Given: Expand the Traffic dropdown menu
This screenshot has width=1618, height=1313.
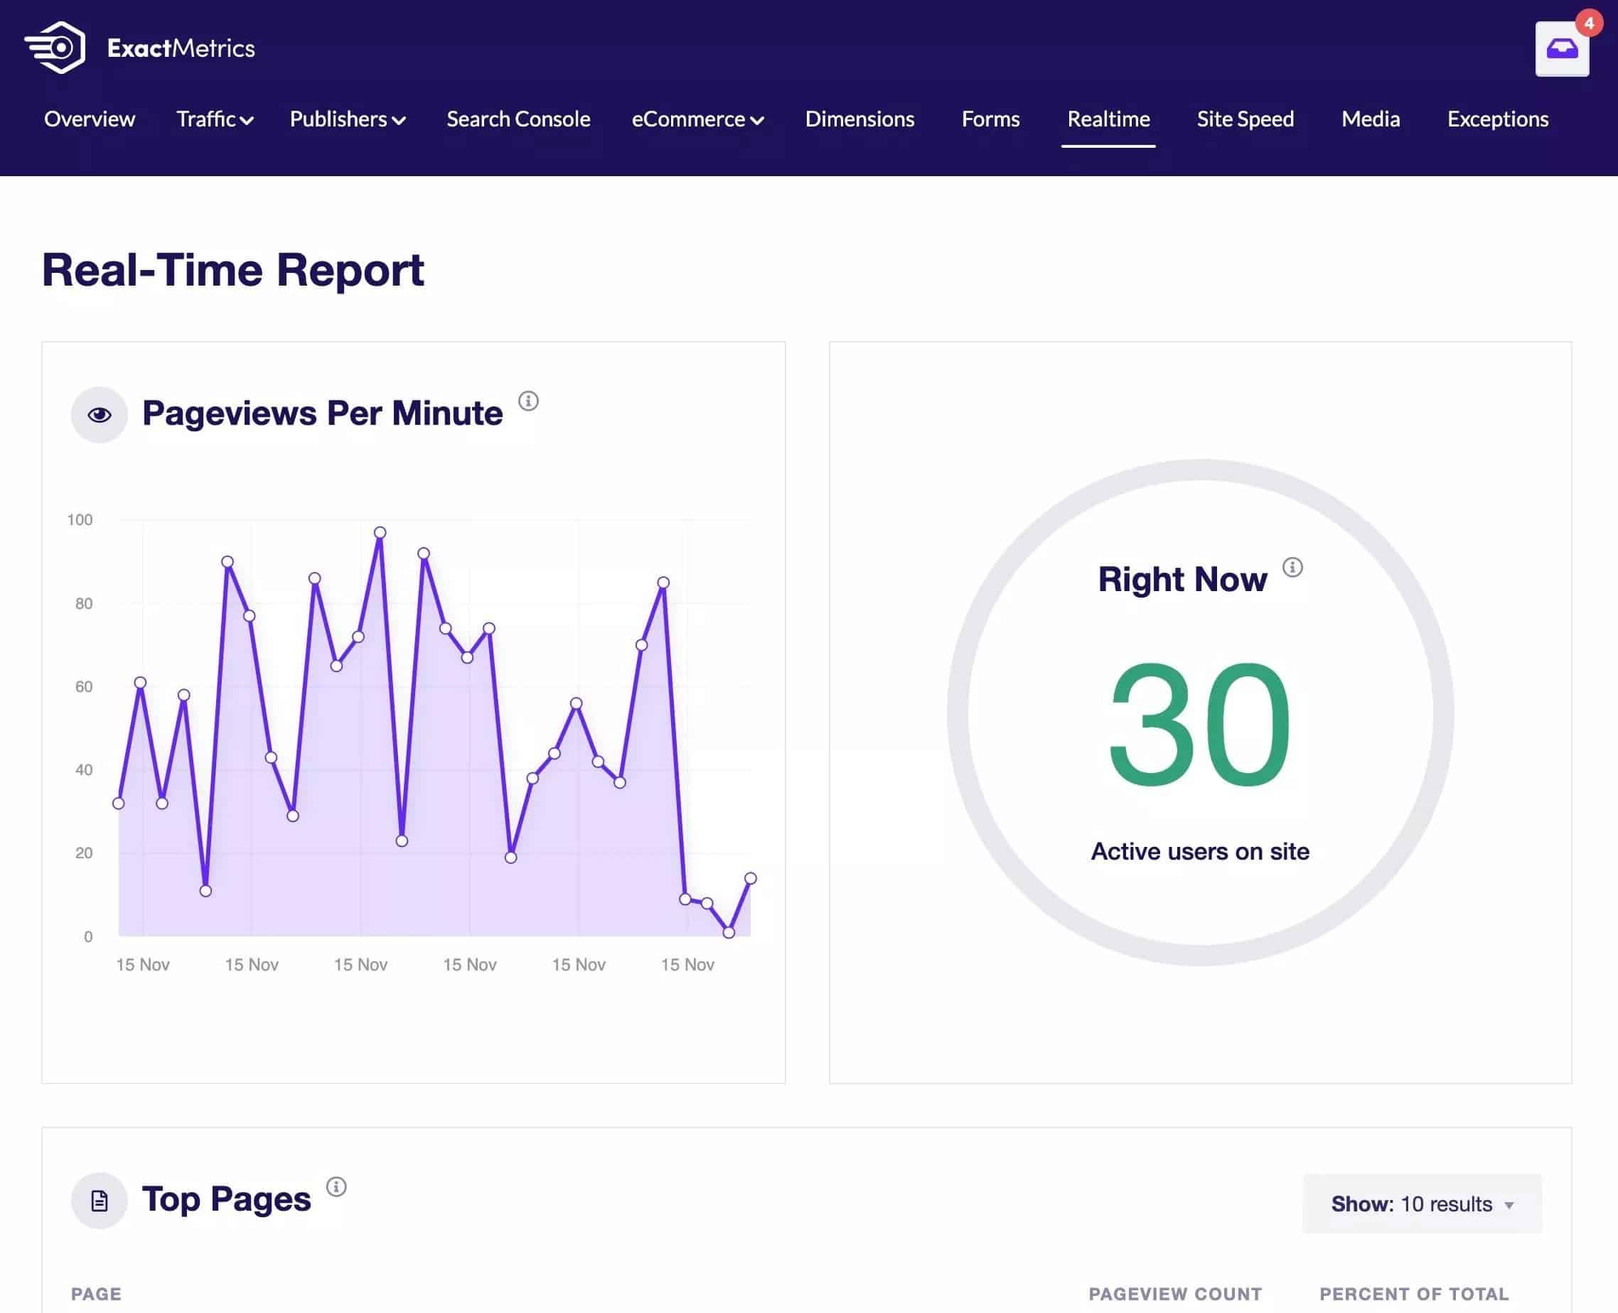Looking at the screenshot, I should [x=214, y=119].
